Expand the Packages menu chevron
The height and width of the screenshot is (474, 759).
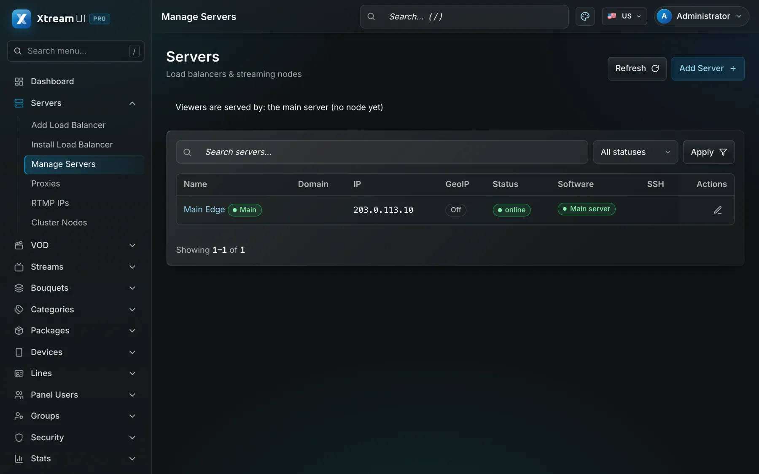tap(132, 331)
